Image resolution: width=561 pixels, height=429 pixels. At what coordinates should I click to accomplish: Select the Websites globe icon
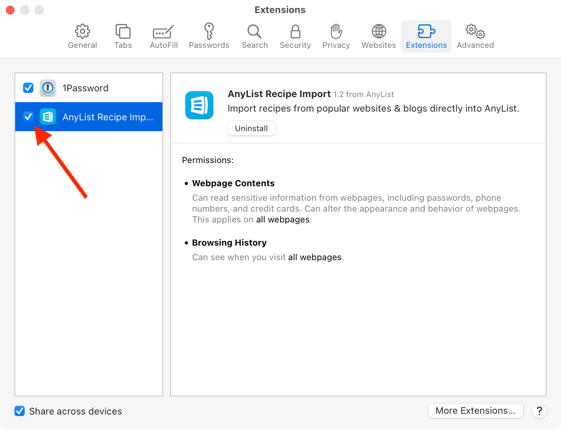pos(379,32)
